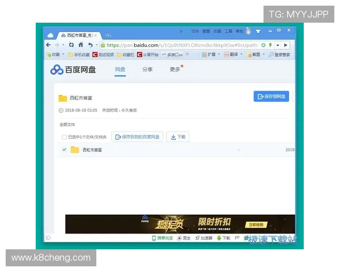Open a new tab with plus button
Image resolution: width=340 pixels, height=272 pixels.
point(108,35)
